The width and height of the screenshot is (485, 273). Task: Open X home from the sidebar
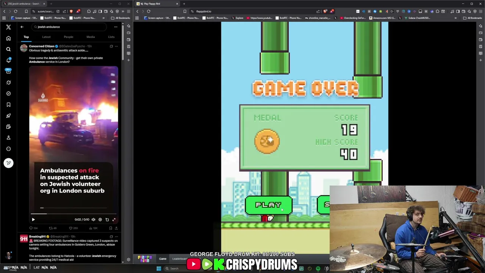point(8,38)
